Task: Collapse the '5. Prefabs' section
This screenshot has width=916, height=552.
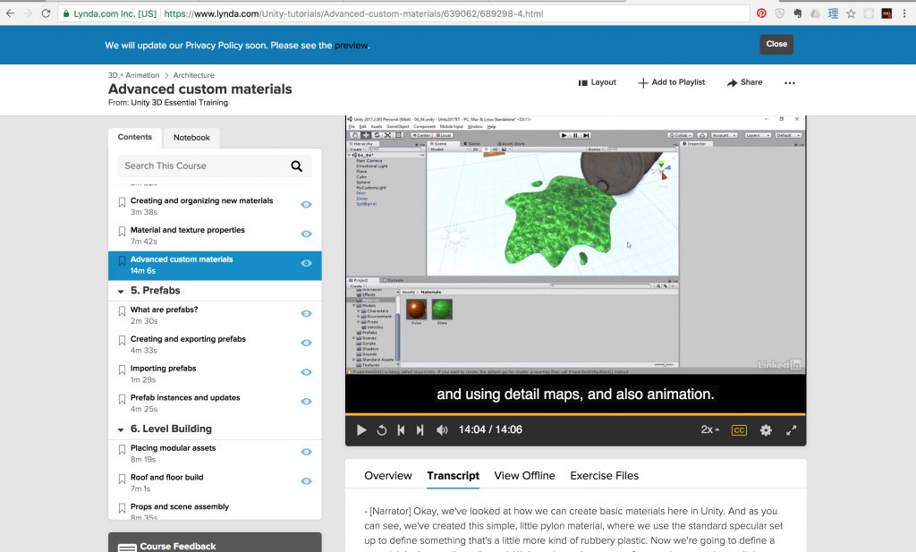Action: tap(121, 292)
